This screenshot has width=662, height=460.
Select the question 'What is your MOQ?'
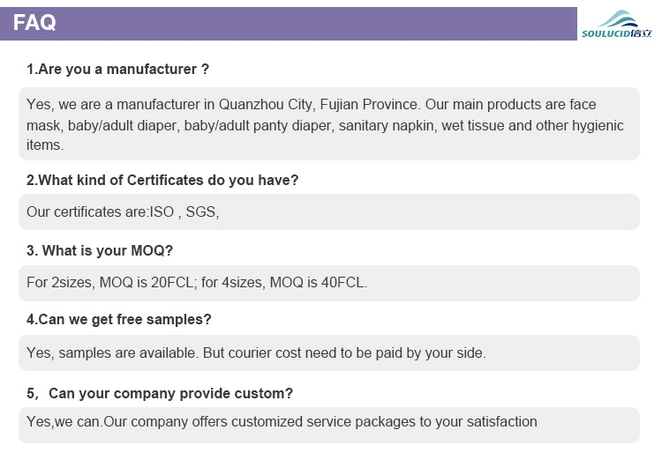coord(100,250)
